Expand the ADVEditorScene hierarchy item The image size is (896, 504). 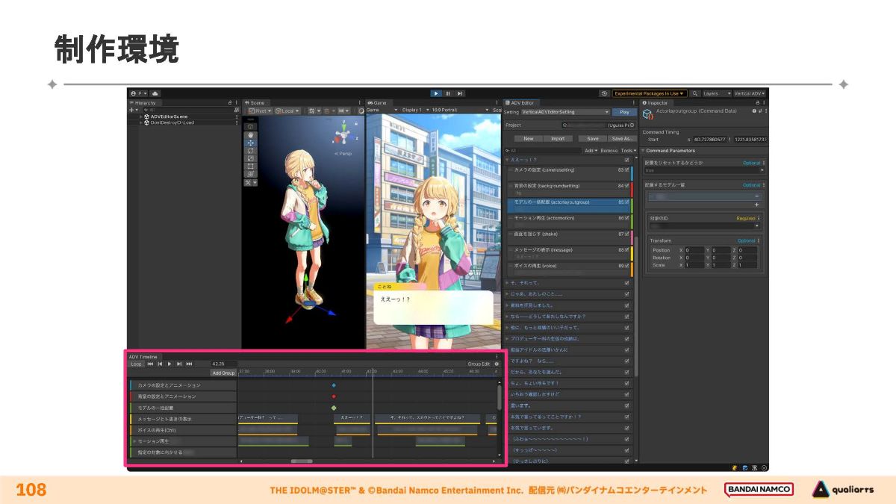pos(140,116)
